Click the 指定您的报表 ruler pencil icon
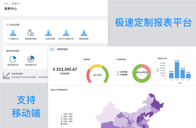 5,75
